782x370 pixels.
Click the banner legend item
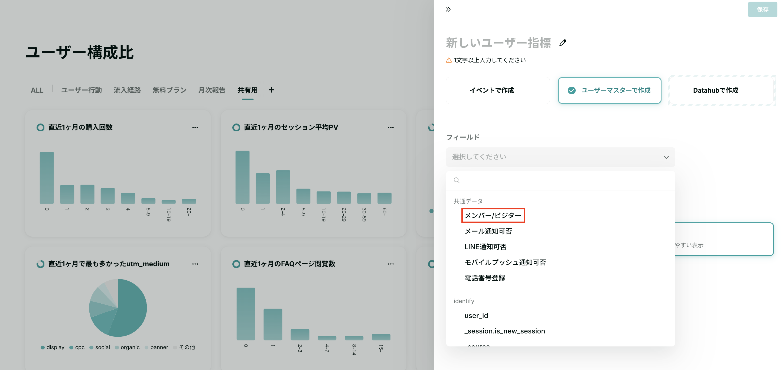click(x=156, y=348)
